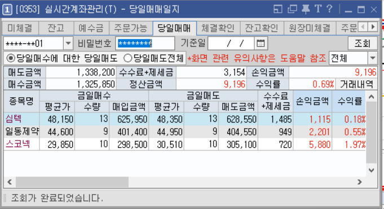The height and width of the screenshot is (209, 384).
Task: Switch to the 미체결 tab
Action: [x=20, y=28]
